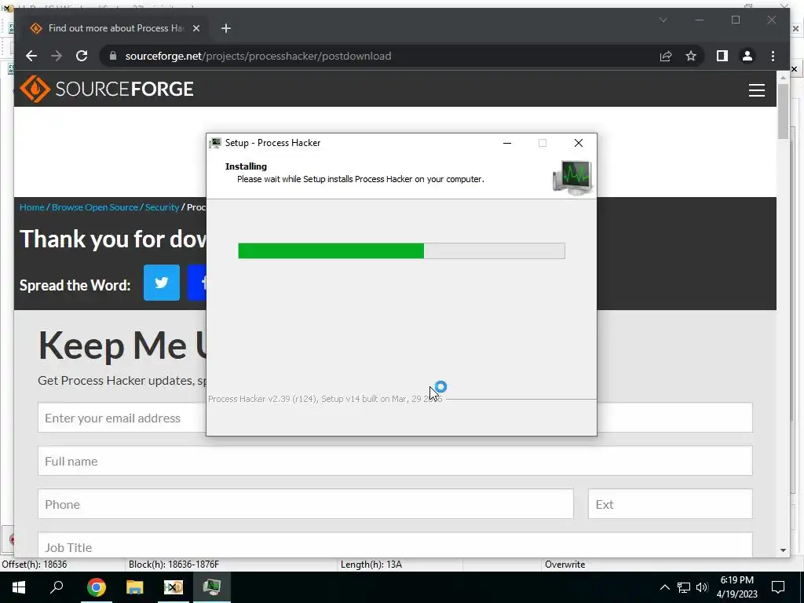Click the SourceForge logo
The height and width of the screenshot is (603, 804).
[107, 89]
